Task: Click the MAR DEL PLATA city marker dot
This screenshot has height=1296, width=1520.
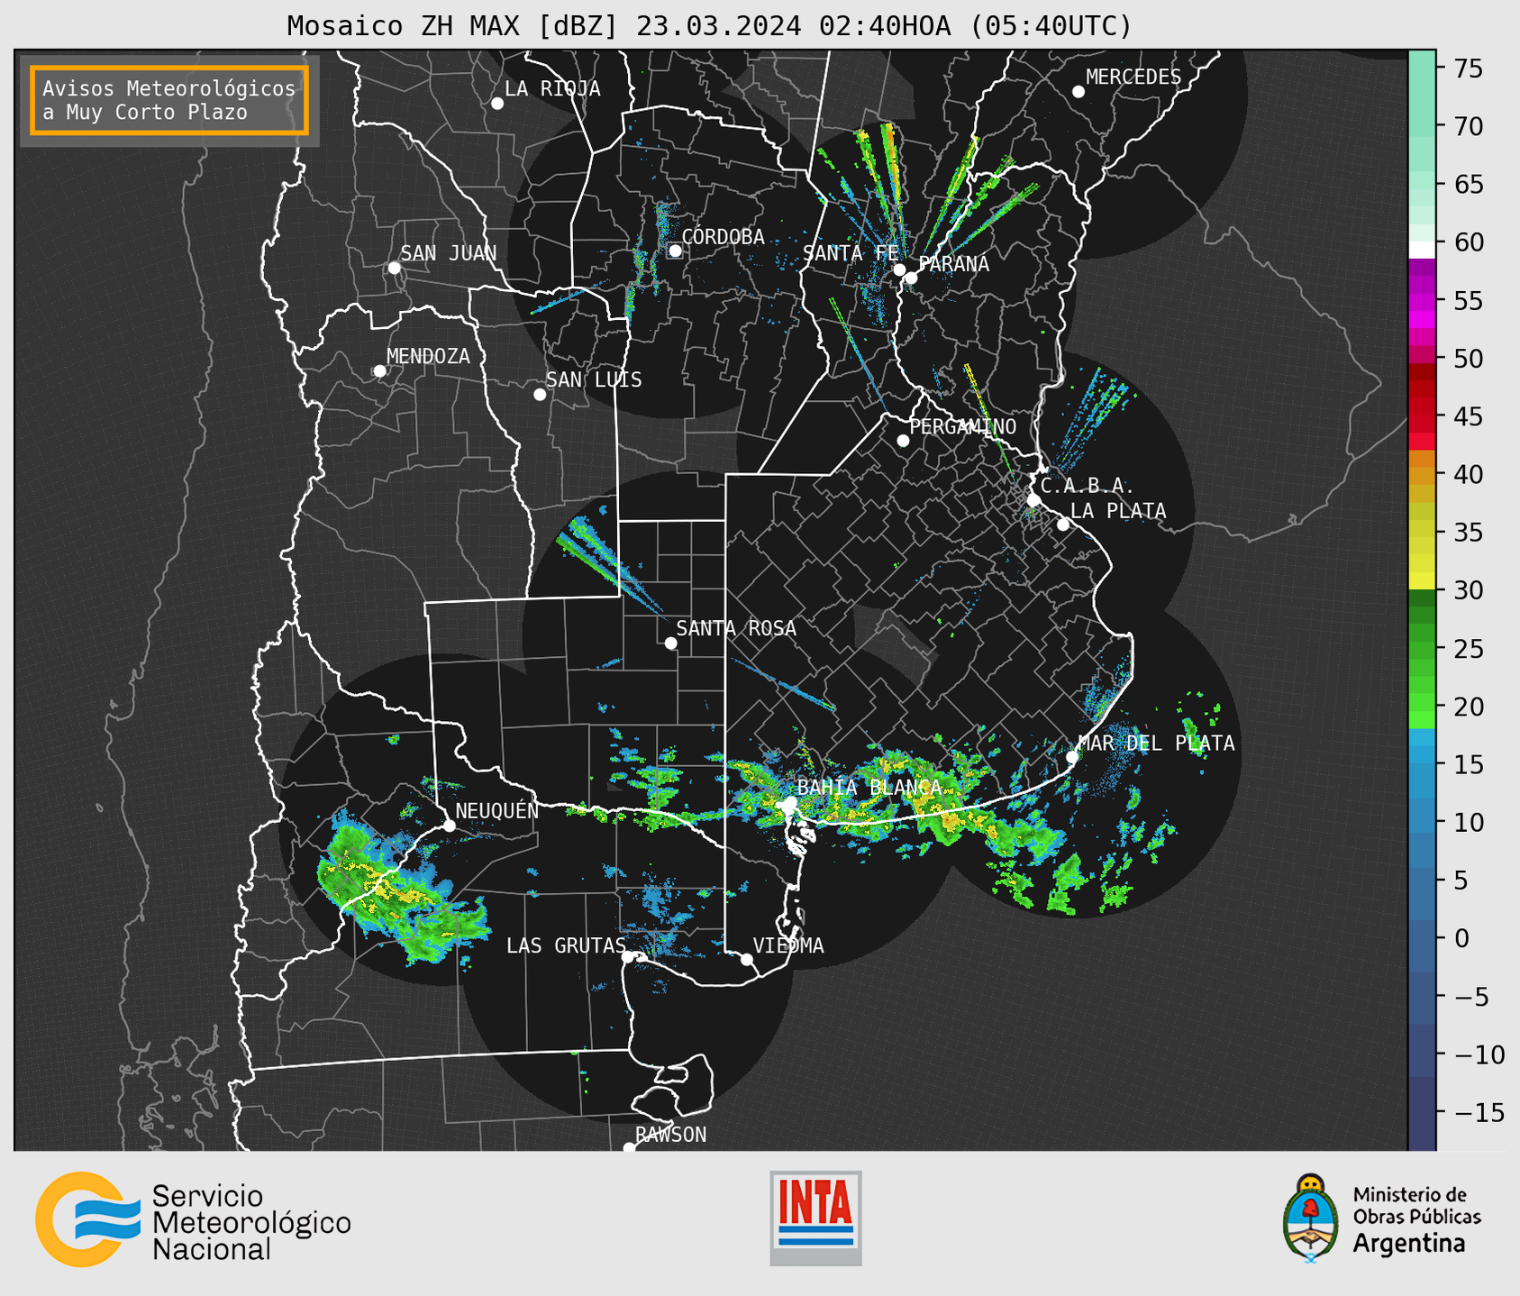Action: tap(1072, 757)
